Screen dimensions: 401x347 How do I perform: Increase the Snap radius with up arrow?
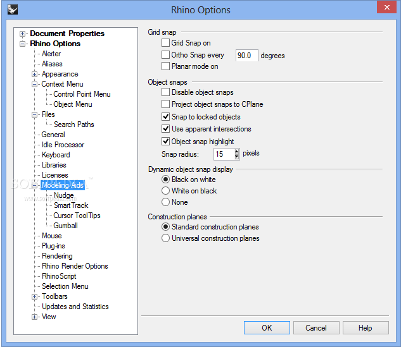pyautogui.click(x=237, y=151)
